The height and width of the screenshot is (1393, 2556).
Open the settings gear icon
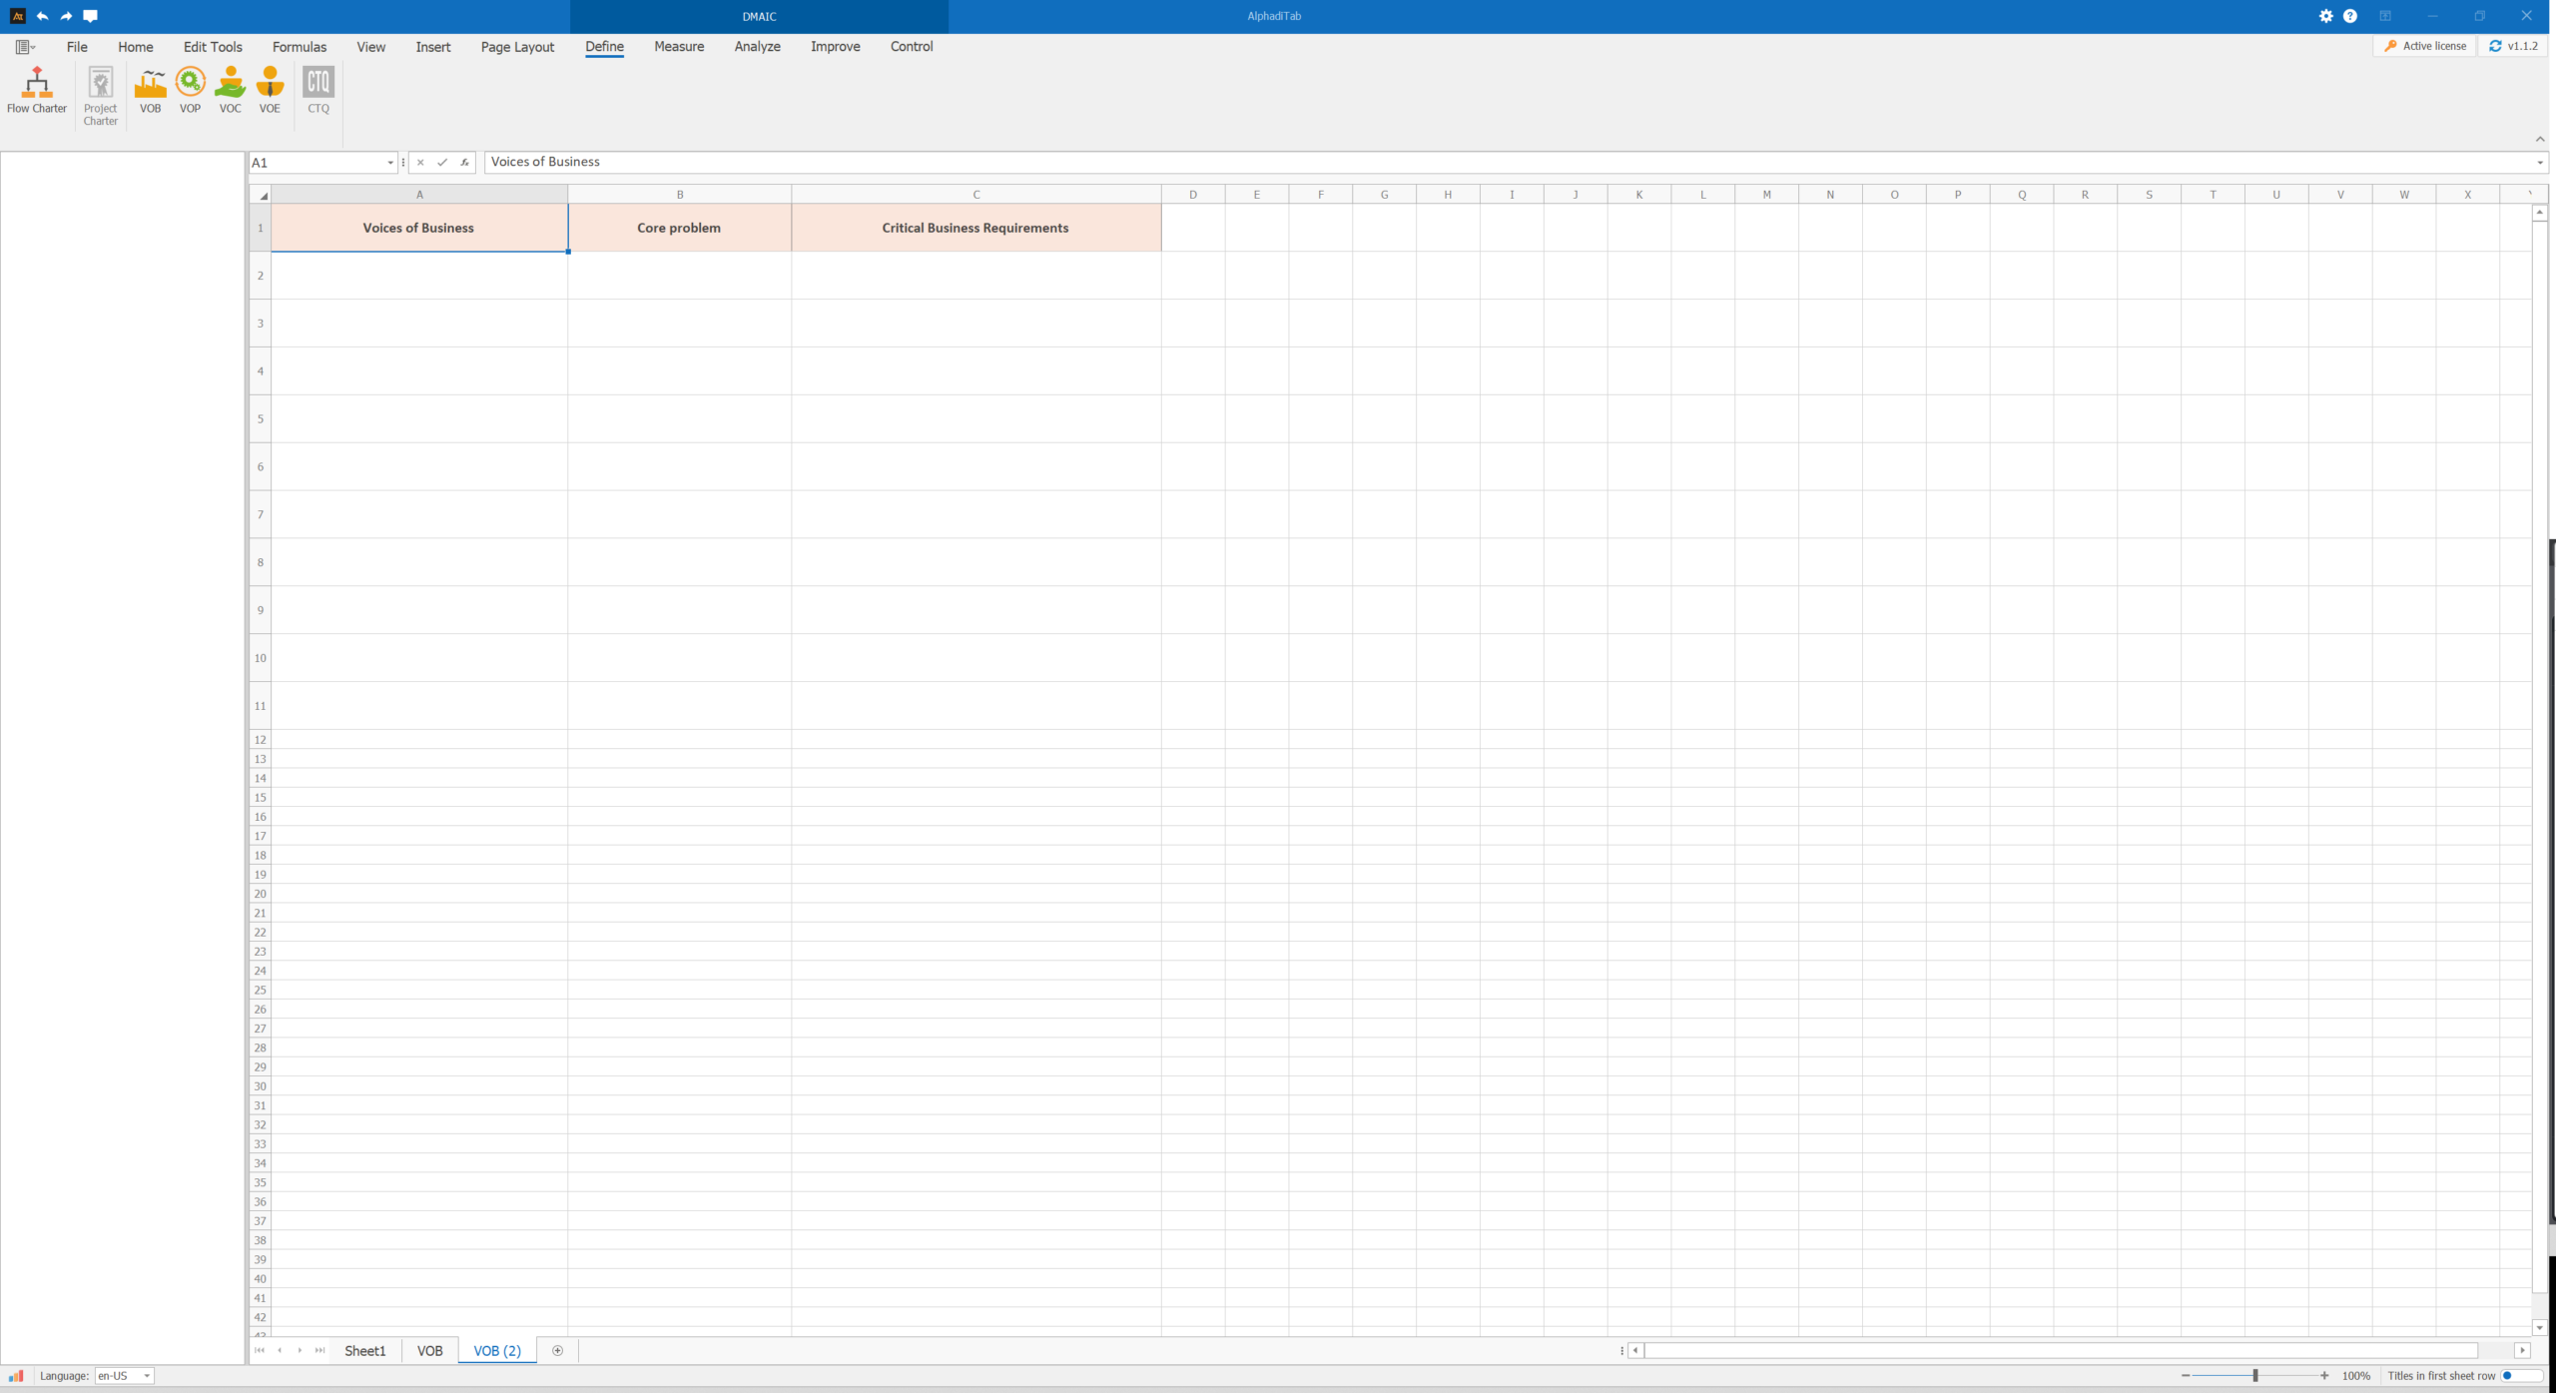point(2325,16)
